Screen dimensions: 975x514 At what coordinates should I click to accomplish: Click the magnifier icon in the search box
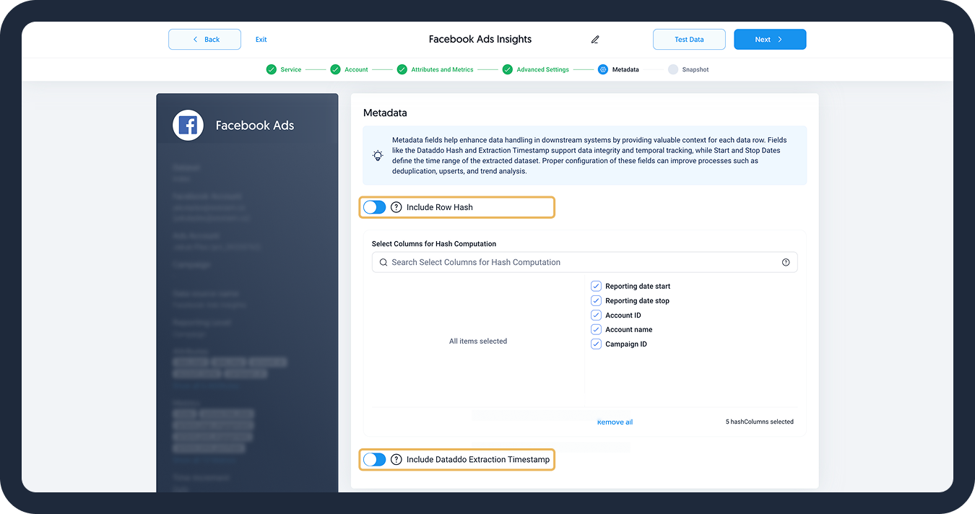pyautogui.click(x=383, y=262)
